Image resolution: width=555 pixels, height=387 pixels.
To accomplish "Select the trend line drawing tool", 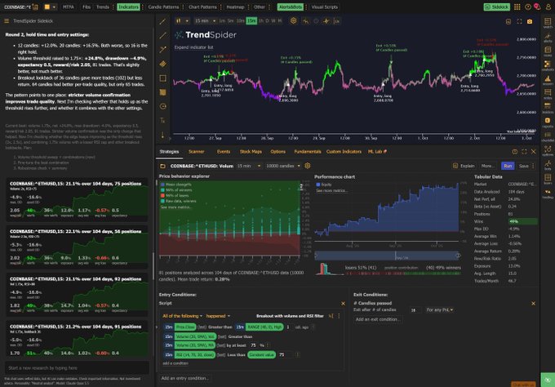I will [x=162, y=21].
